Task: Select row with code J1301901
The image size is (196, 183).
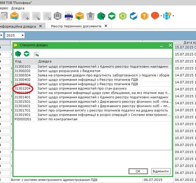Action: point(93,115)
